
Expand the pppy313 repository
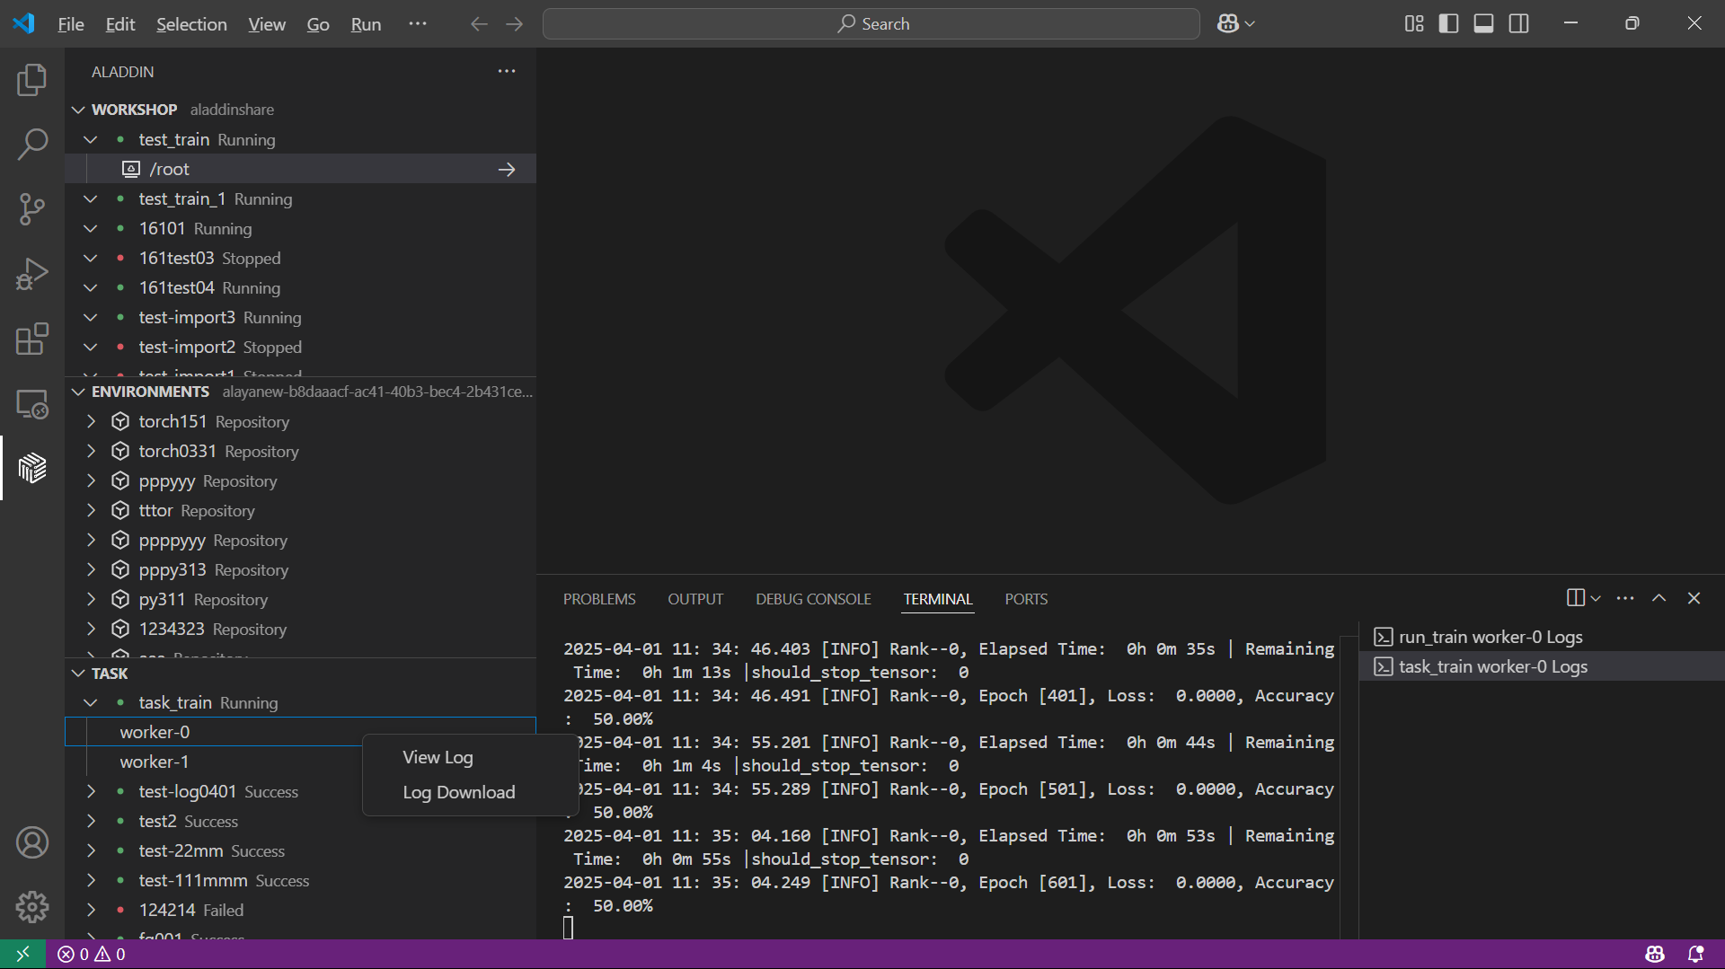(91, 569)
